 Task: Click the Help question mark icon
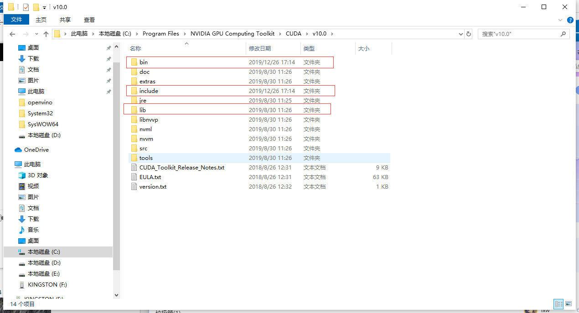click(570, 20)
